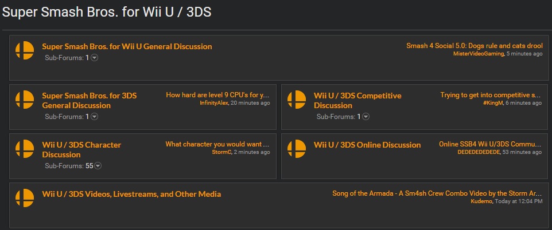Click Smash icon beside Character Discussion

pyautogui.click(x=25, y=149)
